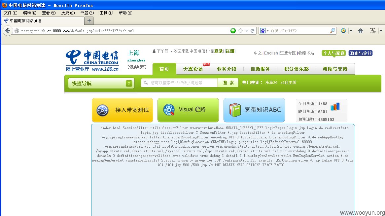
Task: Click the 宽带知识ABC blue button
Action: [254, 110]
